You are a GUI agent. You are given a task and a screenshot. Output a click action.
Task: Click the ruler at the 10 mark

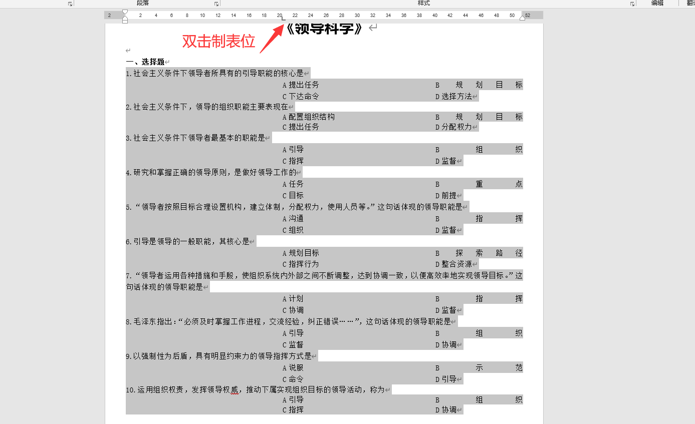point(202,16)
